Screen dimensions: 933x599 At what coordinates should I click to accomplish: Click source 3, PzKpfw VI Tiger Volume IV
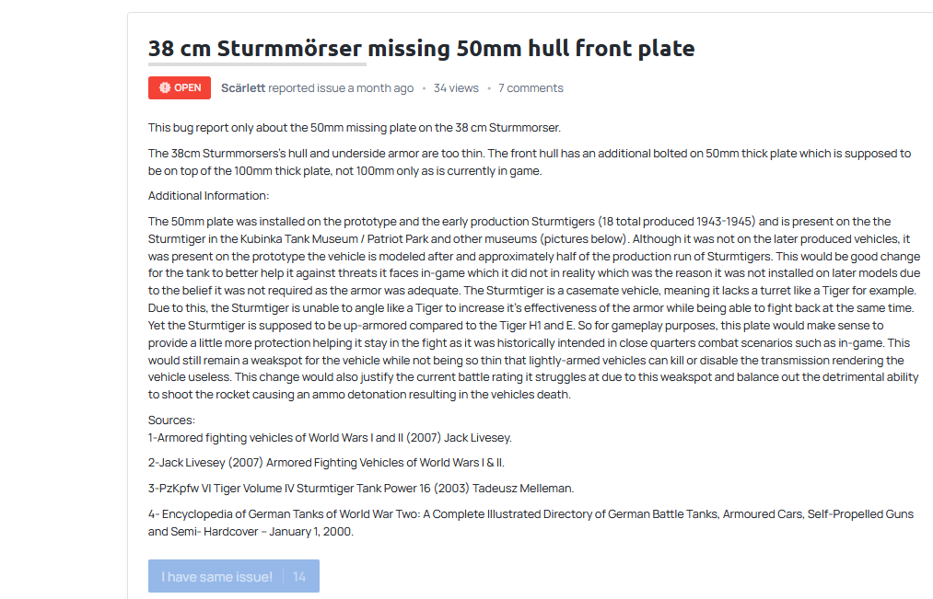[x=360, y=489]
